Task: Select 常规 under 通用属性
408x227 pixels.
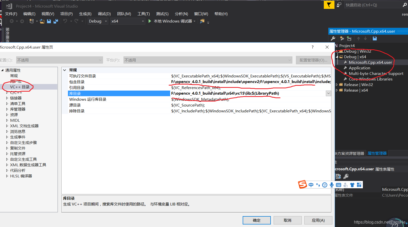Action: click(14, 76)
